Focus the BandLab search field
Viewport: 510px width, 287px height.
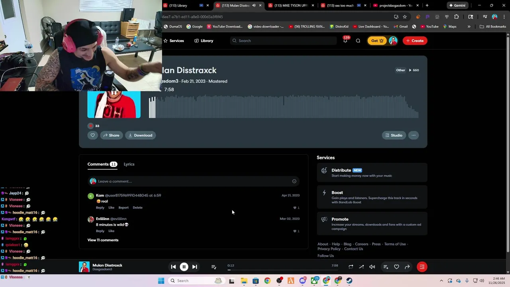point(283,41)
